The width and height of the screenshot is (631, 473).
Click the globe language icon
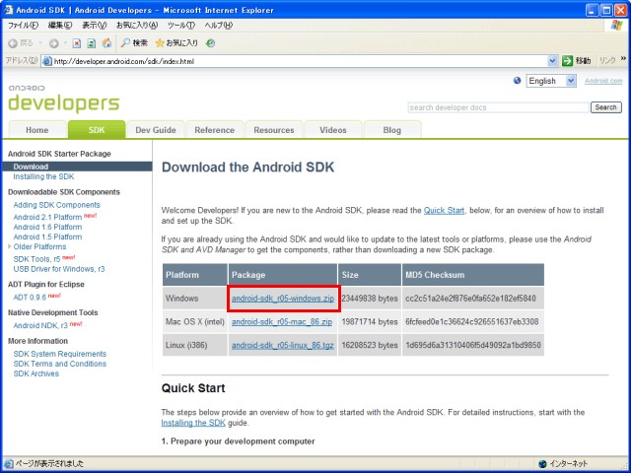517,81
